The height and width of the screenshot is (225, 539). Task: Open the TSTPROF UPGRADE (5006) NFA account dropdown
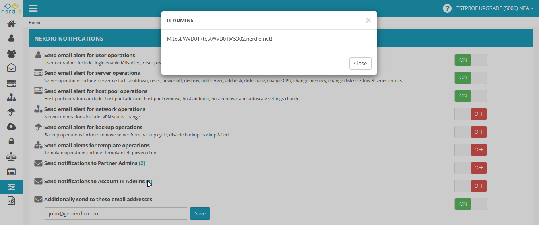click(495, 8)
